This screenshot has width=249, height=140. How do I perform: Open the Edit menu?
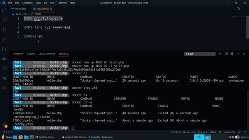click(x=17, y=3)
